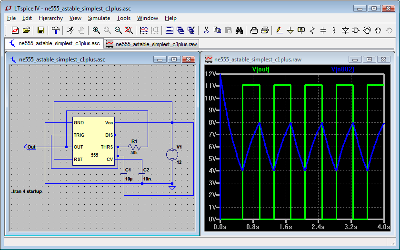Cut with scissors icon
This screenshot has width=400, height=250.
tap(206, 30)
